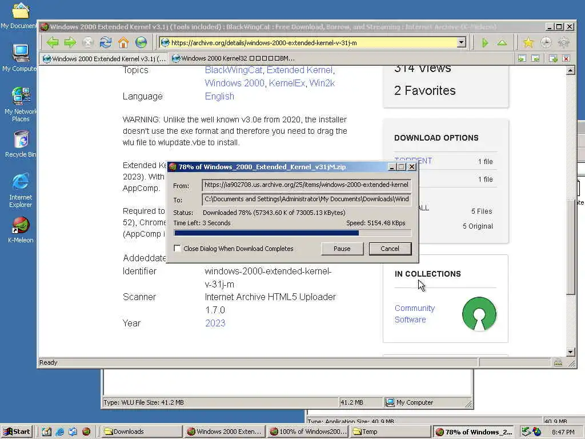Reload the page with the refresh icon
Viewport: 585px width, 439px height.
106,42
